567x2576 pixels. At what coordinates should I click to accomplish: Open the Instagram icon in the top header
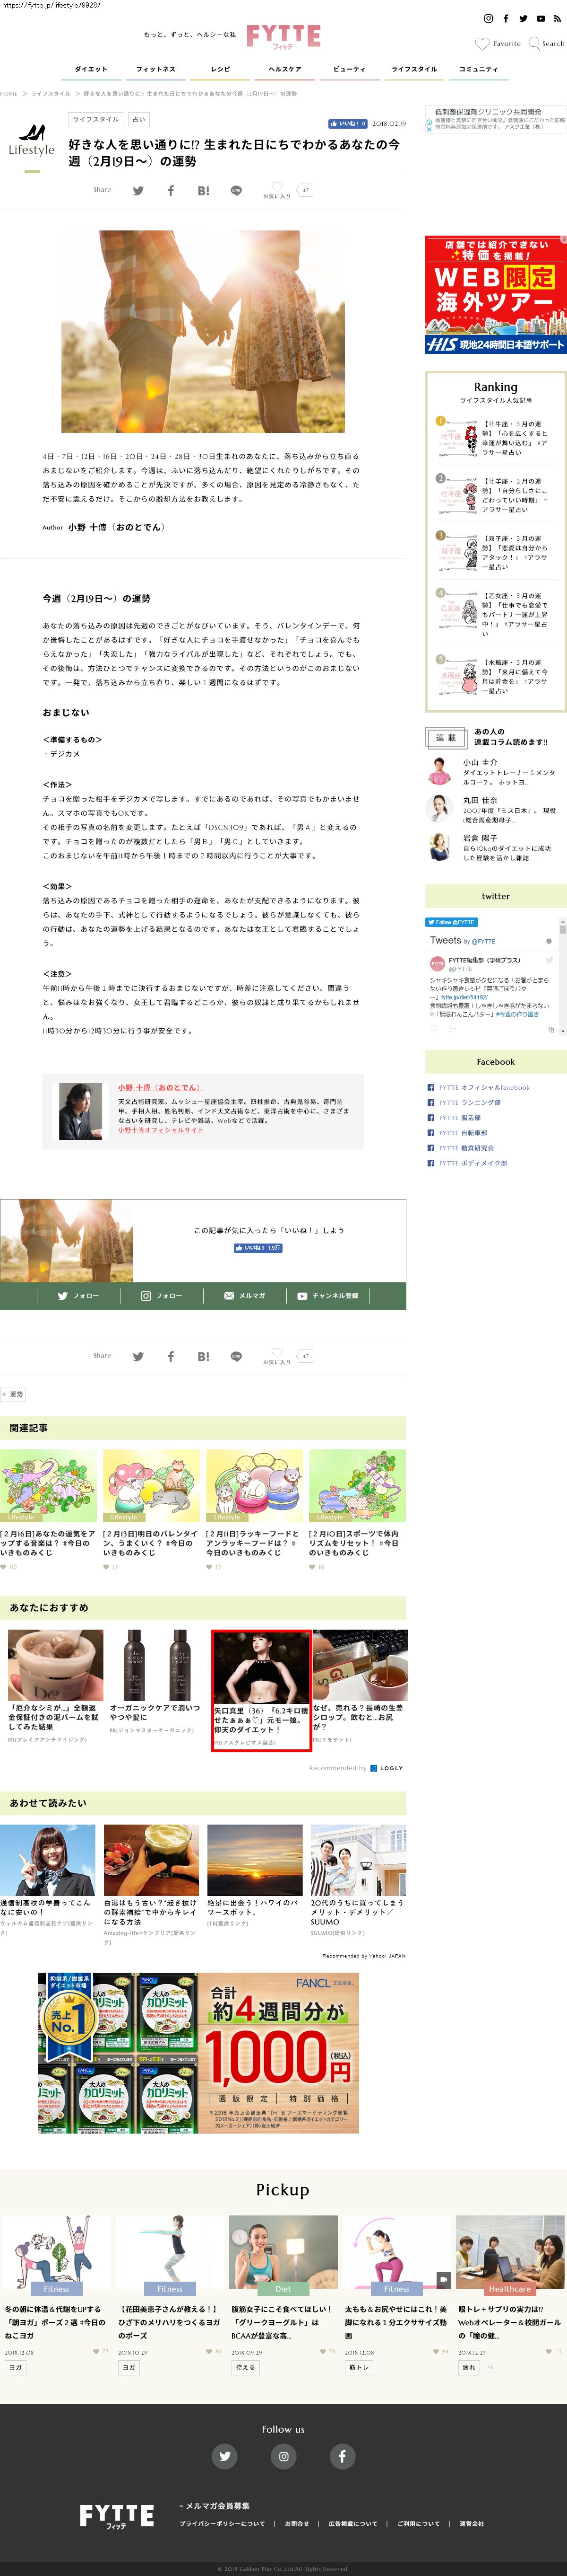pyautogui.click(x=488, y=19)
